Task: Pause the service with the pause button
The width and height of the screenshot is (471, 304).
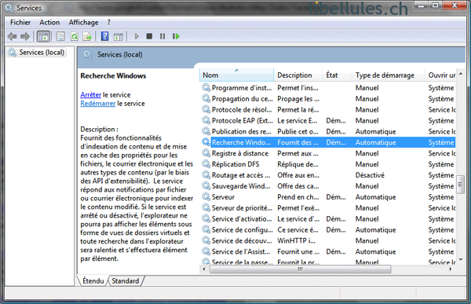Action: (162, 36)
